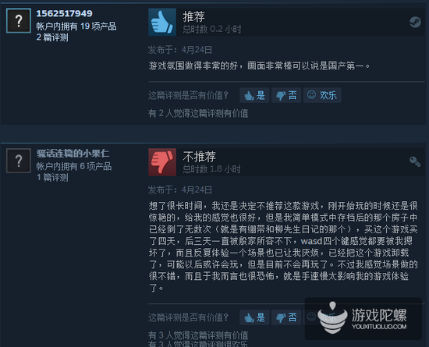Vote 是 (yes) on the first review
Image resolution: width=429 pixels, height=347 pixels.
pyautogui.click(x=254, y=95)
